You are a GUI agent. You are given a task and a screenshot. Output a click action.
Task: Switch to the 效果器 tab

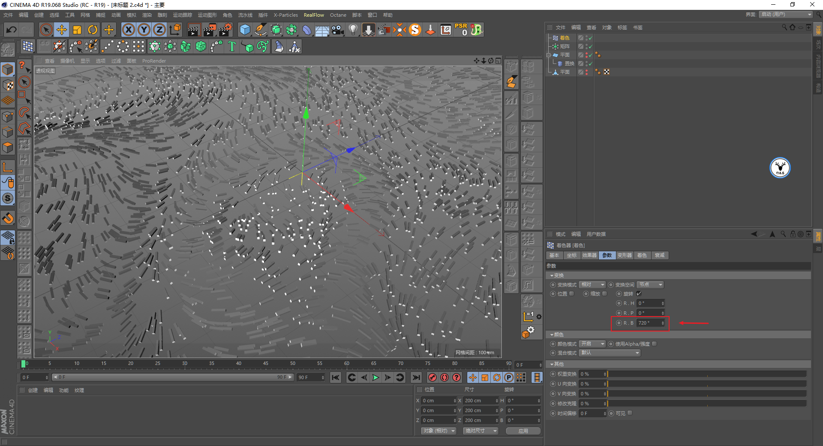point(589,256)
